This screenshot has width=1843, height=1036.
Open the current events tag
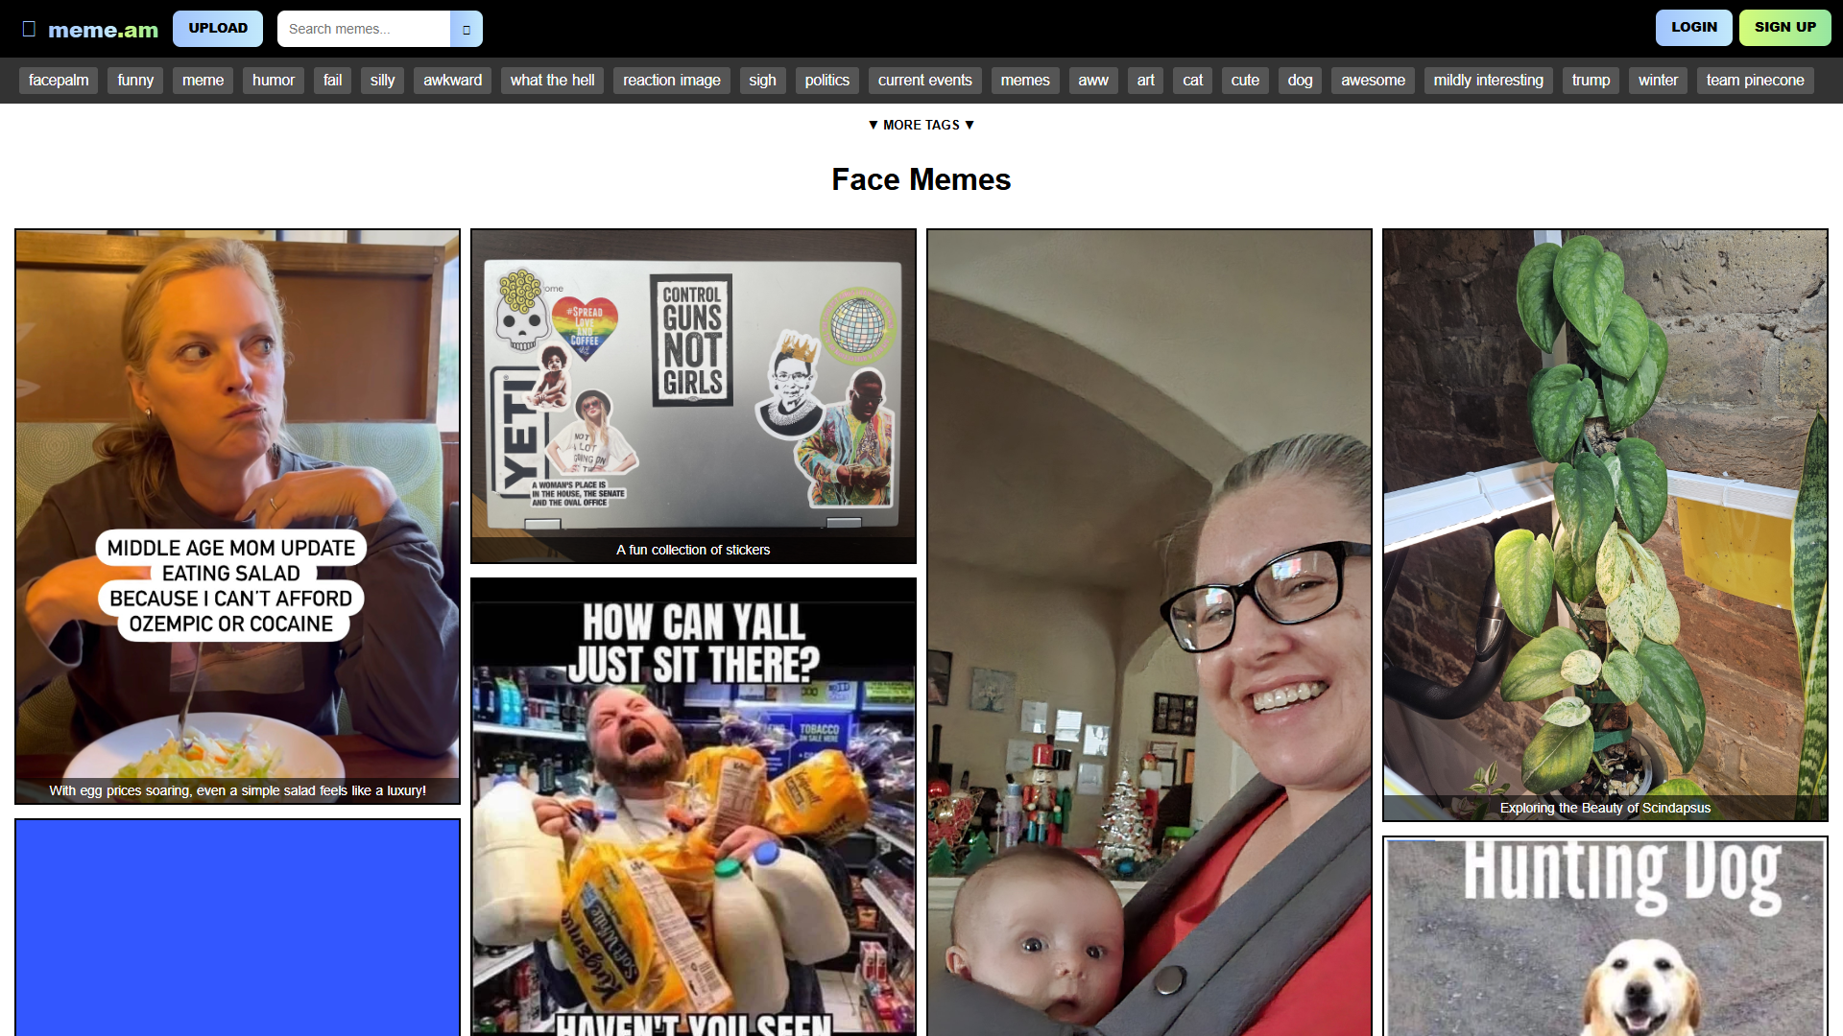coord(925,81)
